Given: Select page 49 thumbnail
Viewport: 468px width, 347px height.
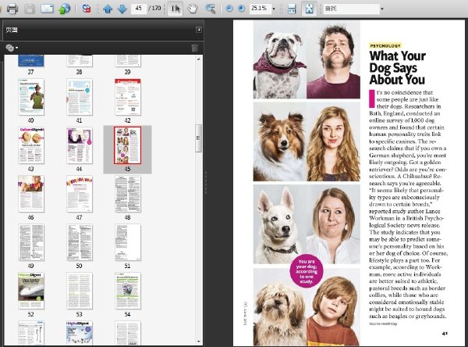Looking at the screenshot, I should pyautogui.click(x=31, y=242).
